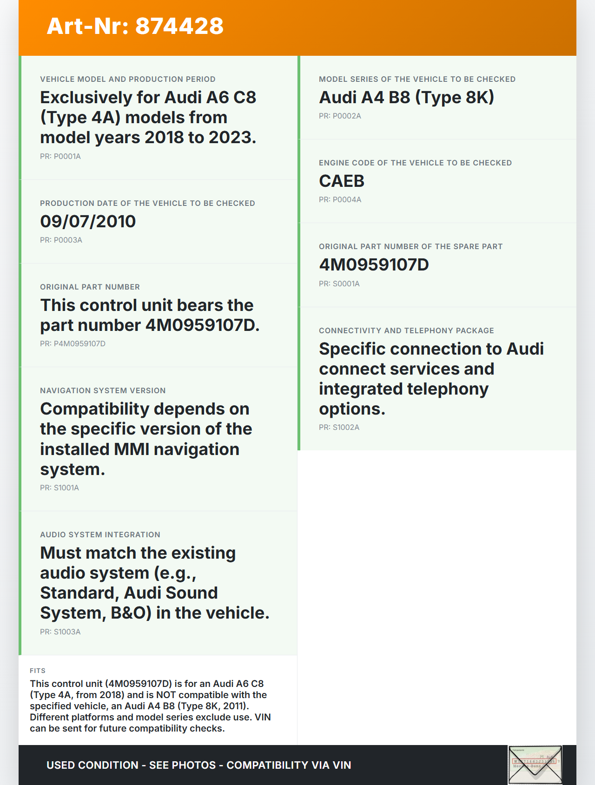Click the Art-Nr: 874428 header title
595x785 pixels.
tap(135, 26)
